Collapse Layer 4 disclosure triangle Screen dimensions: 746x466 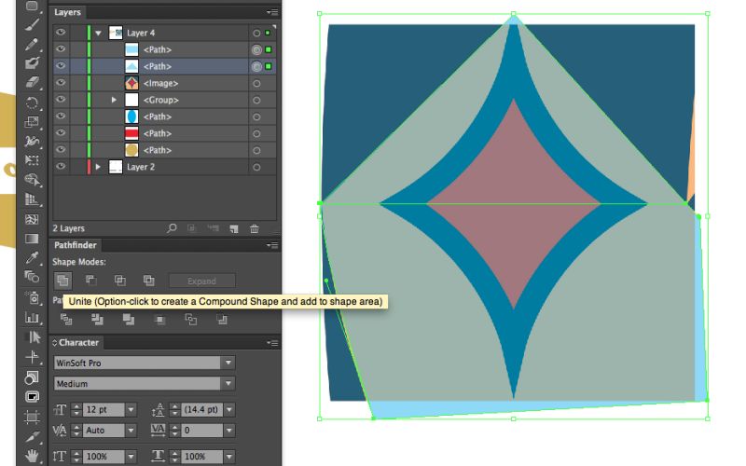98,33
